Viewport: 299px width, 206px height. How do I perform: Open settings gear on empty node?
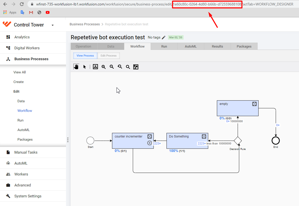tap(254, 104)
